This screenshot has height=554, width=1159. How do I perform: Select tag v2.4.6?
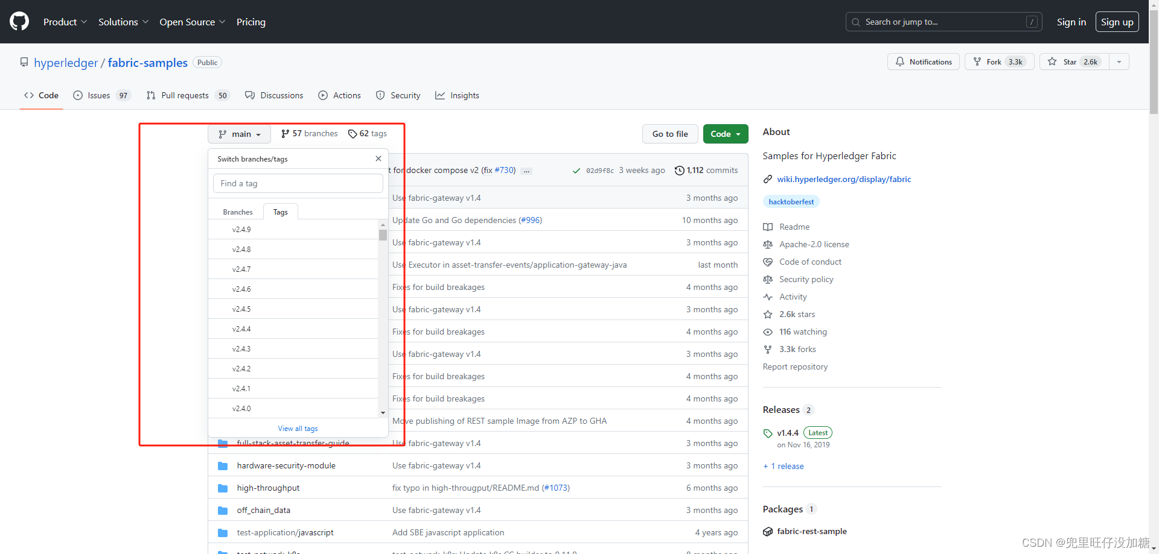pyautogui.click(x=293, y=289)
